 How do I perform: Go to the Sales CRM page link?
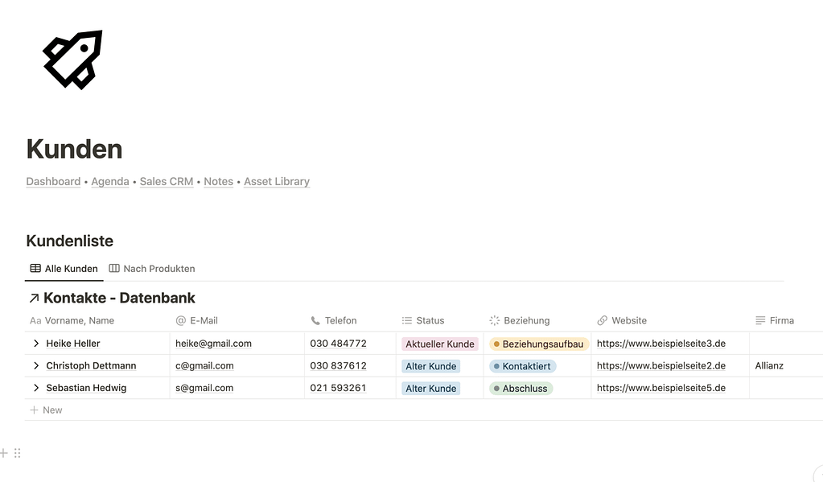coord(166,182)
